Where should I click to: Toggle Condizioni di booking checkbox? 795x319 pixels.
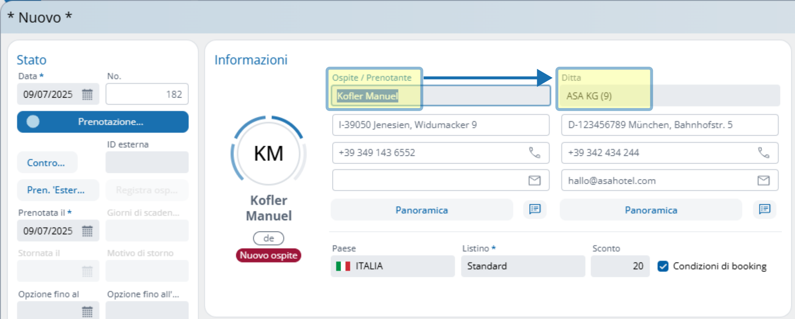(663, 266)
